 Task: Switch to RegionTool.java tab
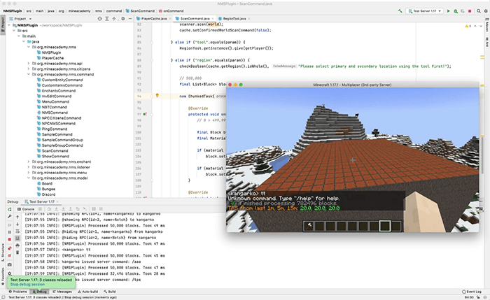(234, 19)
